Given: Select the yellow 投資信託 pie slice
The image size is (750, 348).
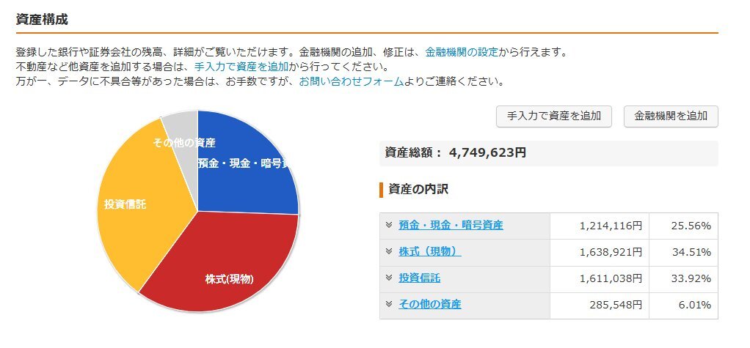Looking at the screenshot, I should pyautogui.click(x=139, y=205).
